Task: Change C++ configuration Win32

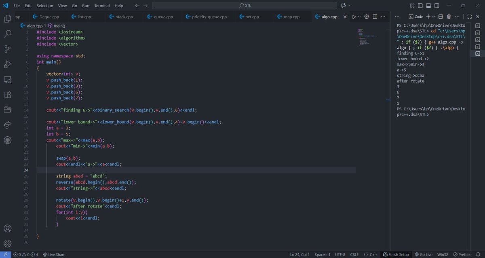Action: point(443,255)
